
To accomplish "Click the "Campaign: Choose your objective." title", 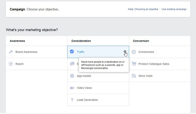I will (34, 9).
